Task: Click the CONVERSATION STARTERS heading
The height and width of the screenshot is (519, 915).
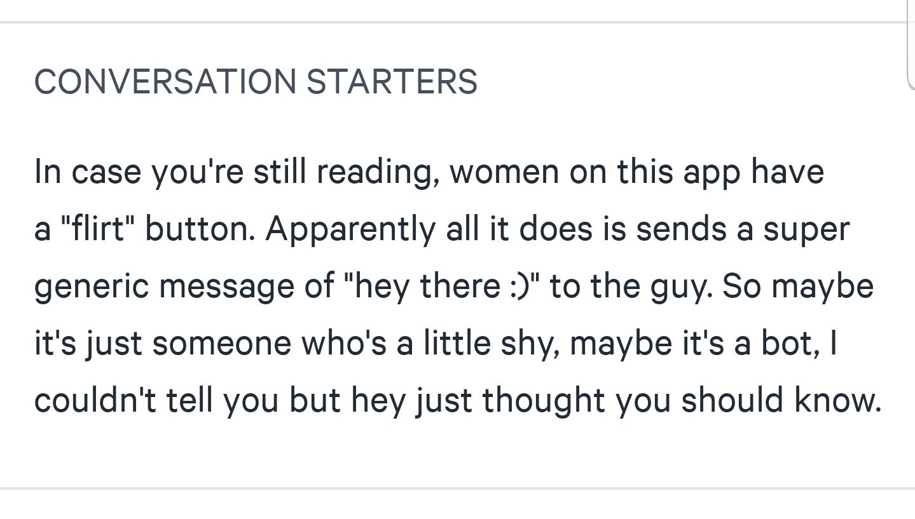Action: [256, 82]
